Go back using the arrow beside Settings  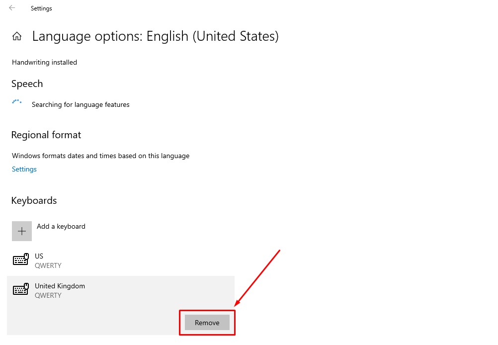tap(12, 8)
